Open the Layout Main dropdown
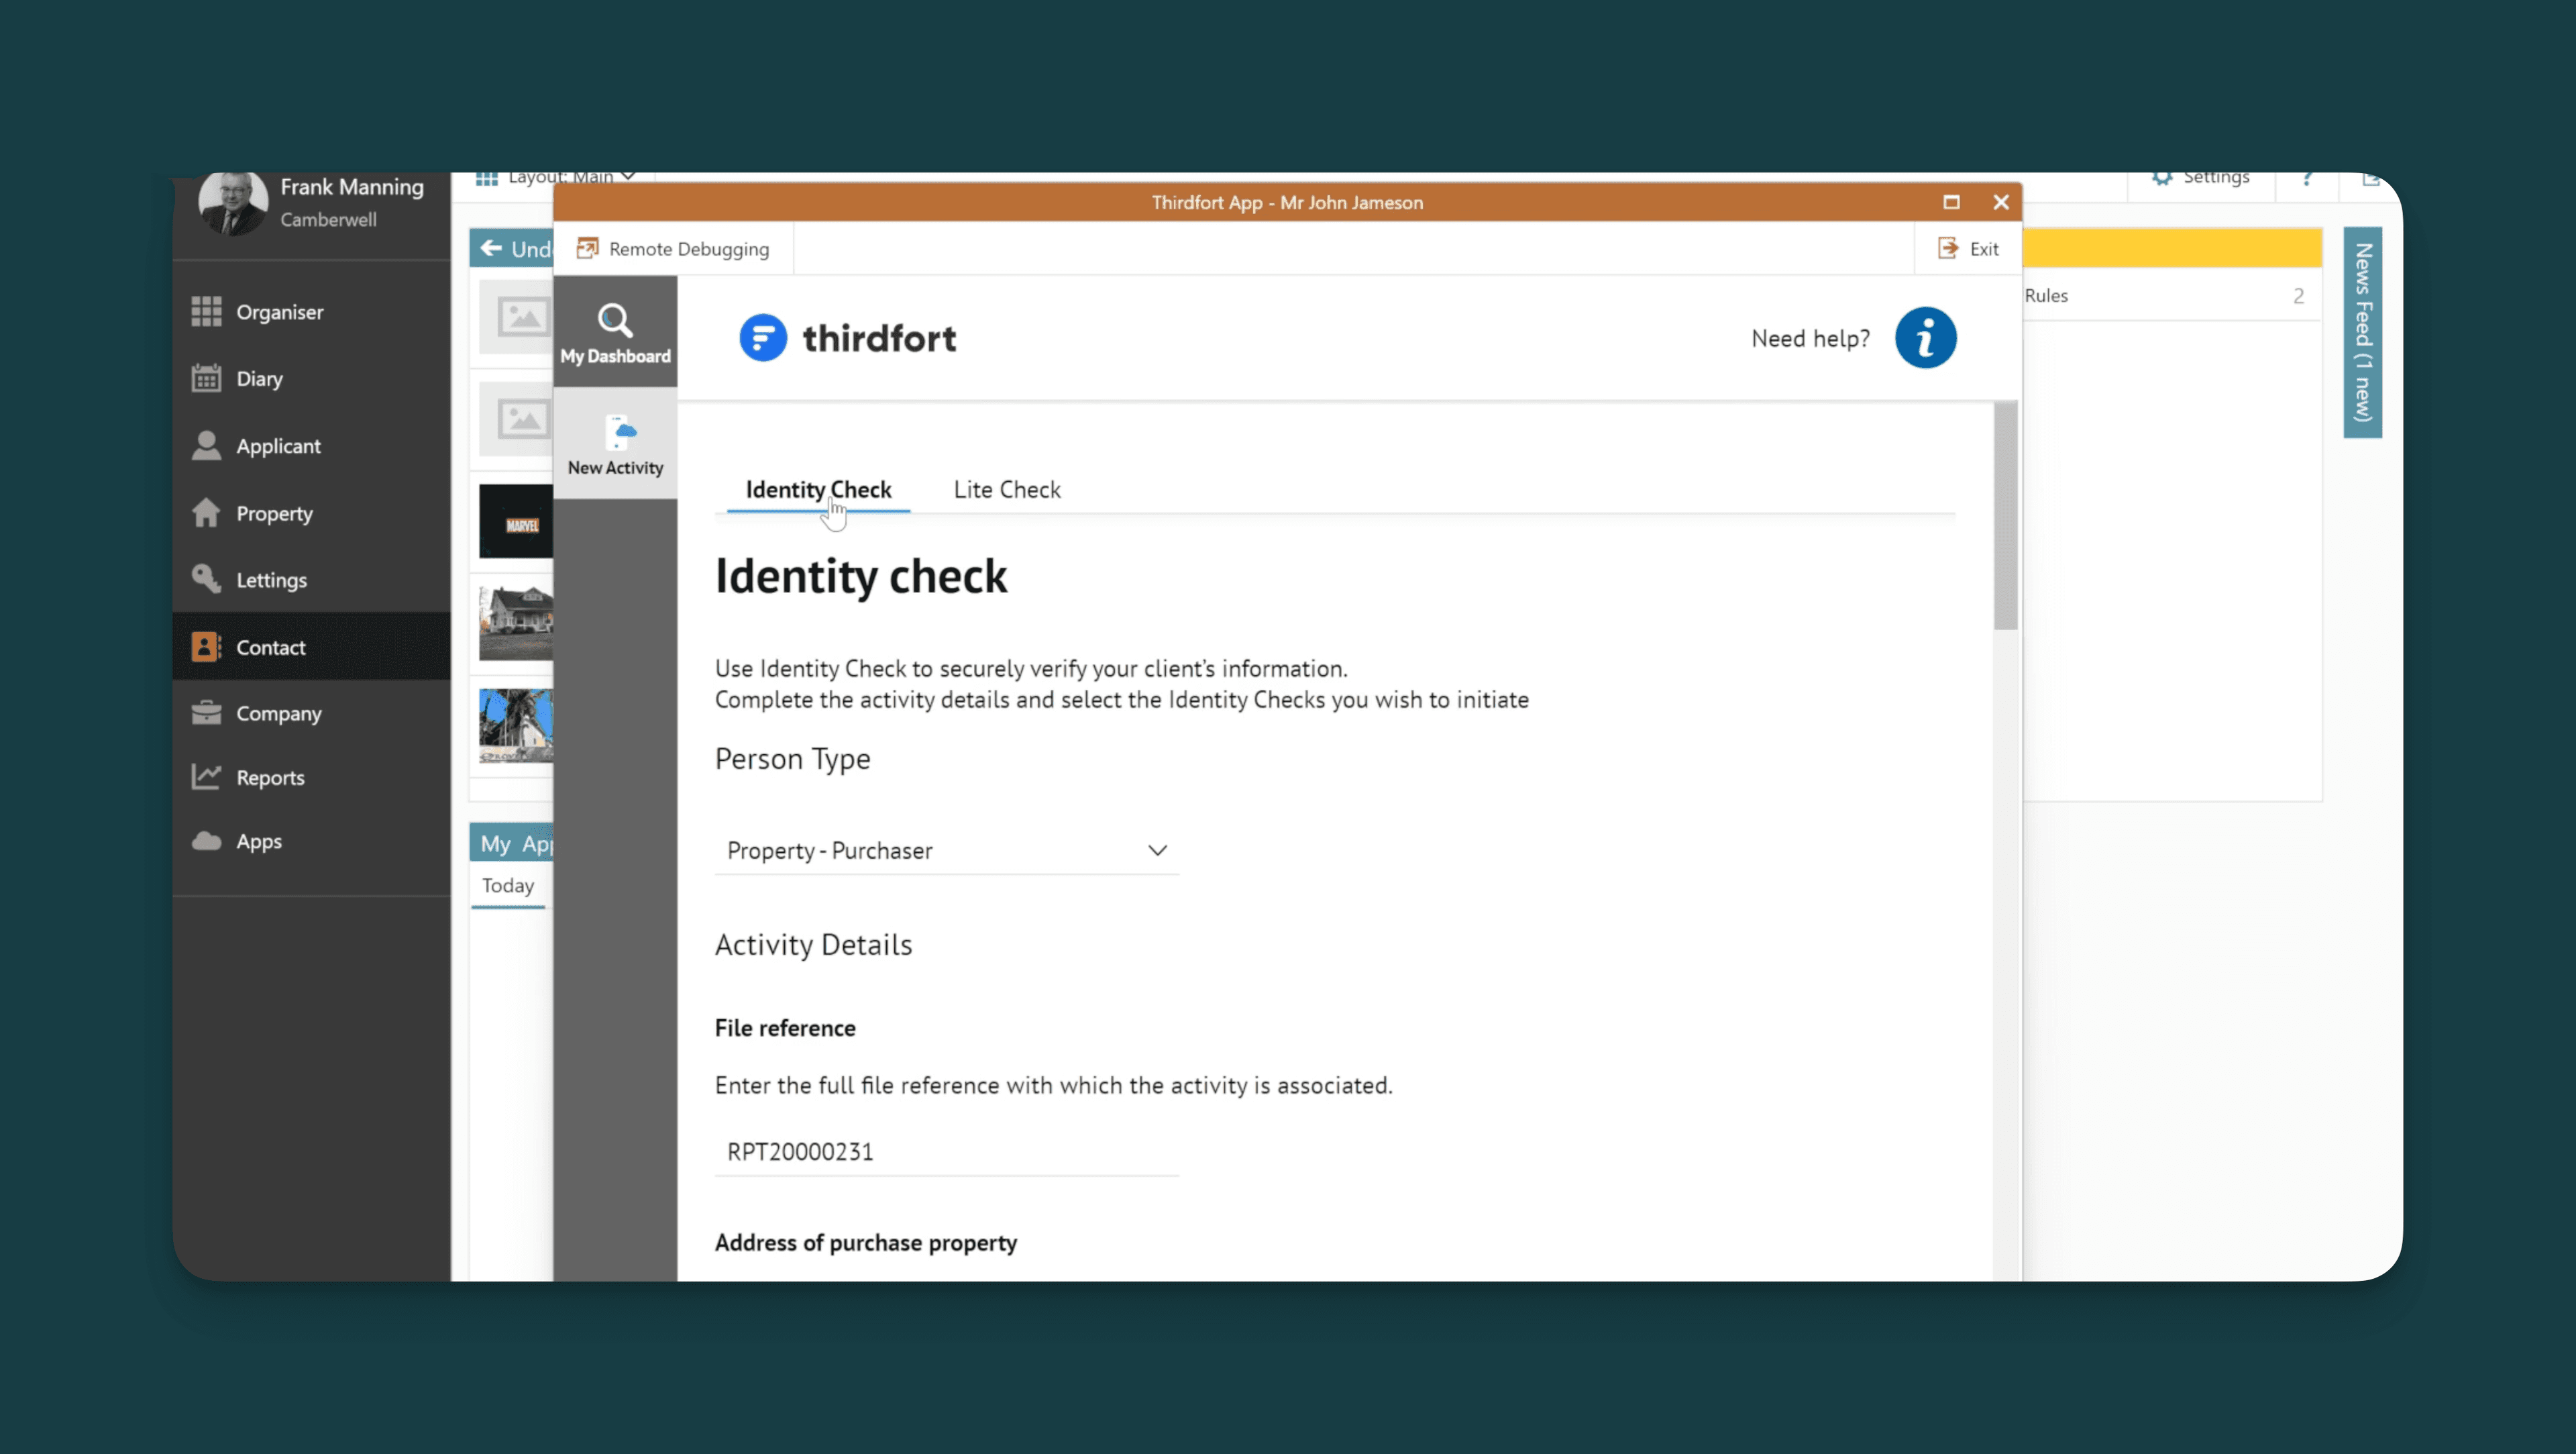Screen dimensions: 2576x1454 (556, 178)
